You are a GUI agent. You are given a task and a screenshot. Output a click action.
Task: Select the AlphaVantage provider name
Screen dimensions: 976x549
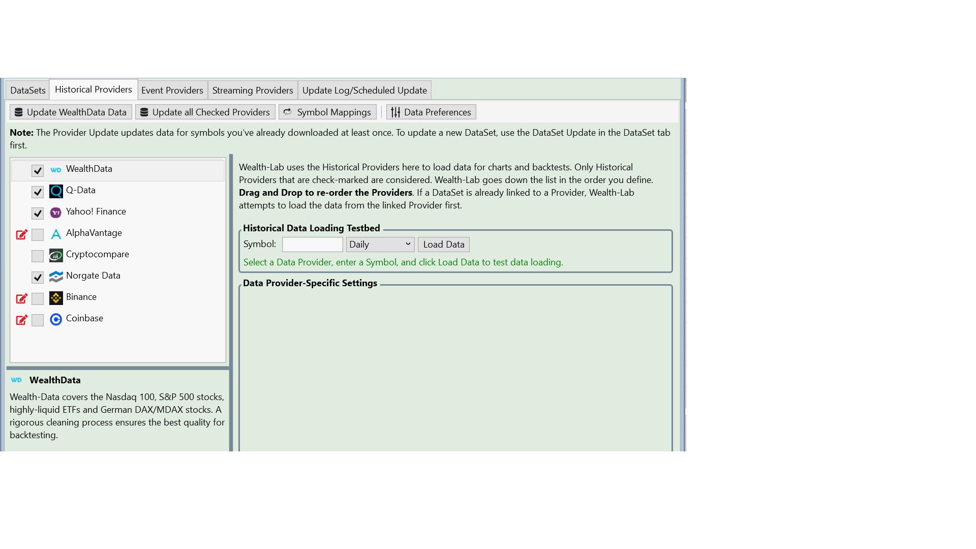point(94,233)
